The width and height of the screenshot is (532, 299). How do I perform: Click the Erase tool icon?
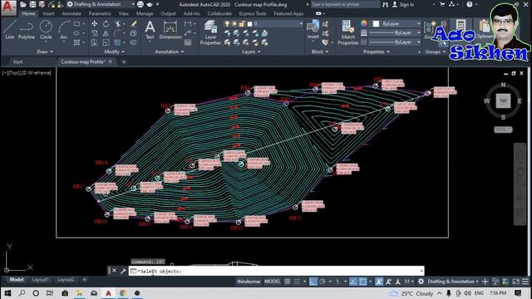tap(134, 24)
